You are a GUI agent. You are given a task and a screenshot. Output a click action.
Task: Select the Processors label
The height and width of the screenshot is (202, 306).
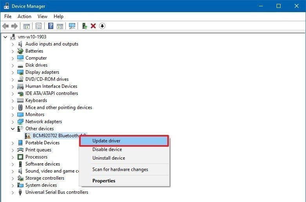[x=36, y=157]
